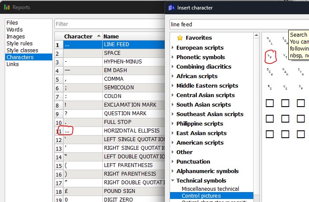
Task: Insert the DC4 control picture character
Action: 270,71
